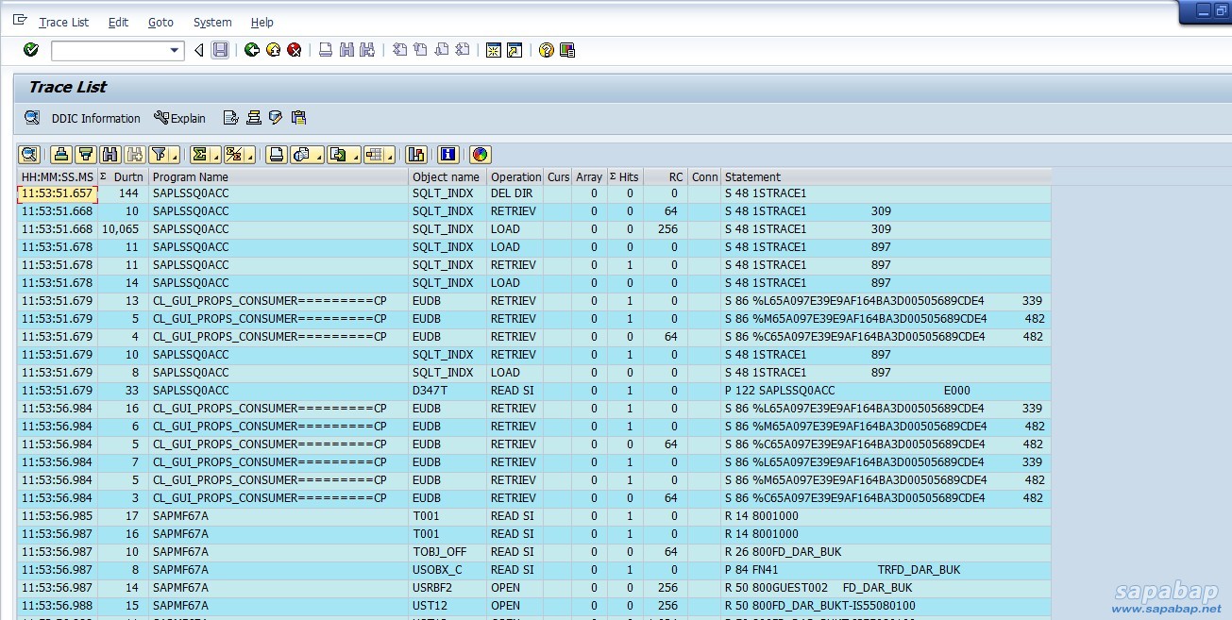Click the Sort Ascending icon in ALV toolbar
Image resolution: width=1232 pixels, height=620 pixels.
61,155
